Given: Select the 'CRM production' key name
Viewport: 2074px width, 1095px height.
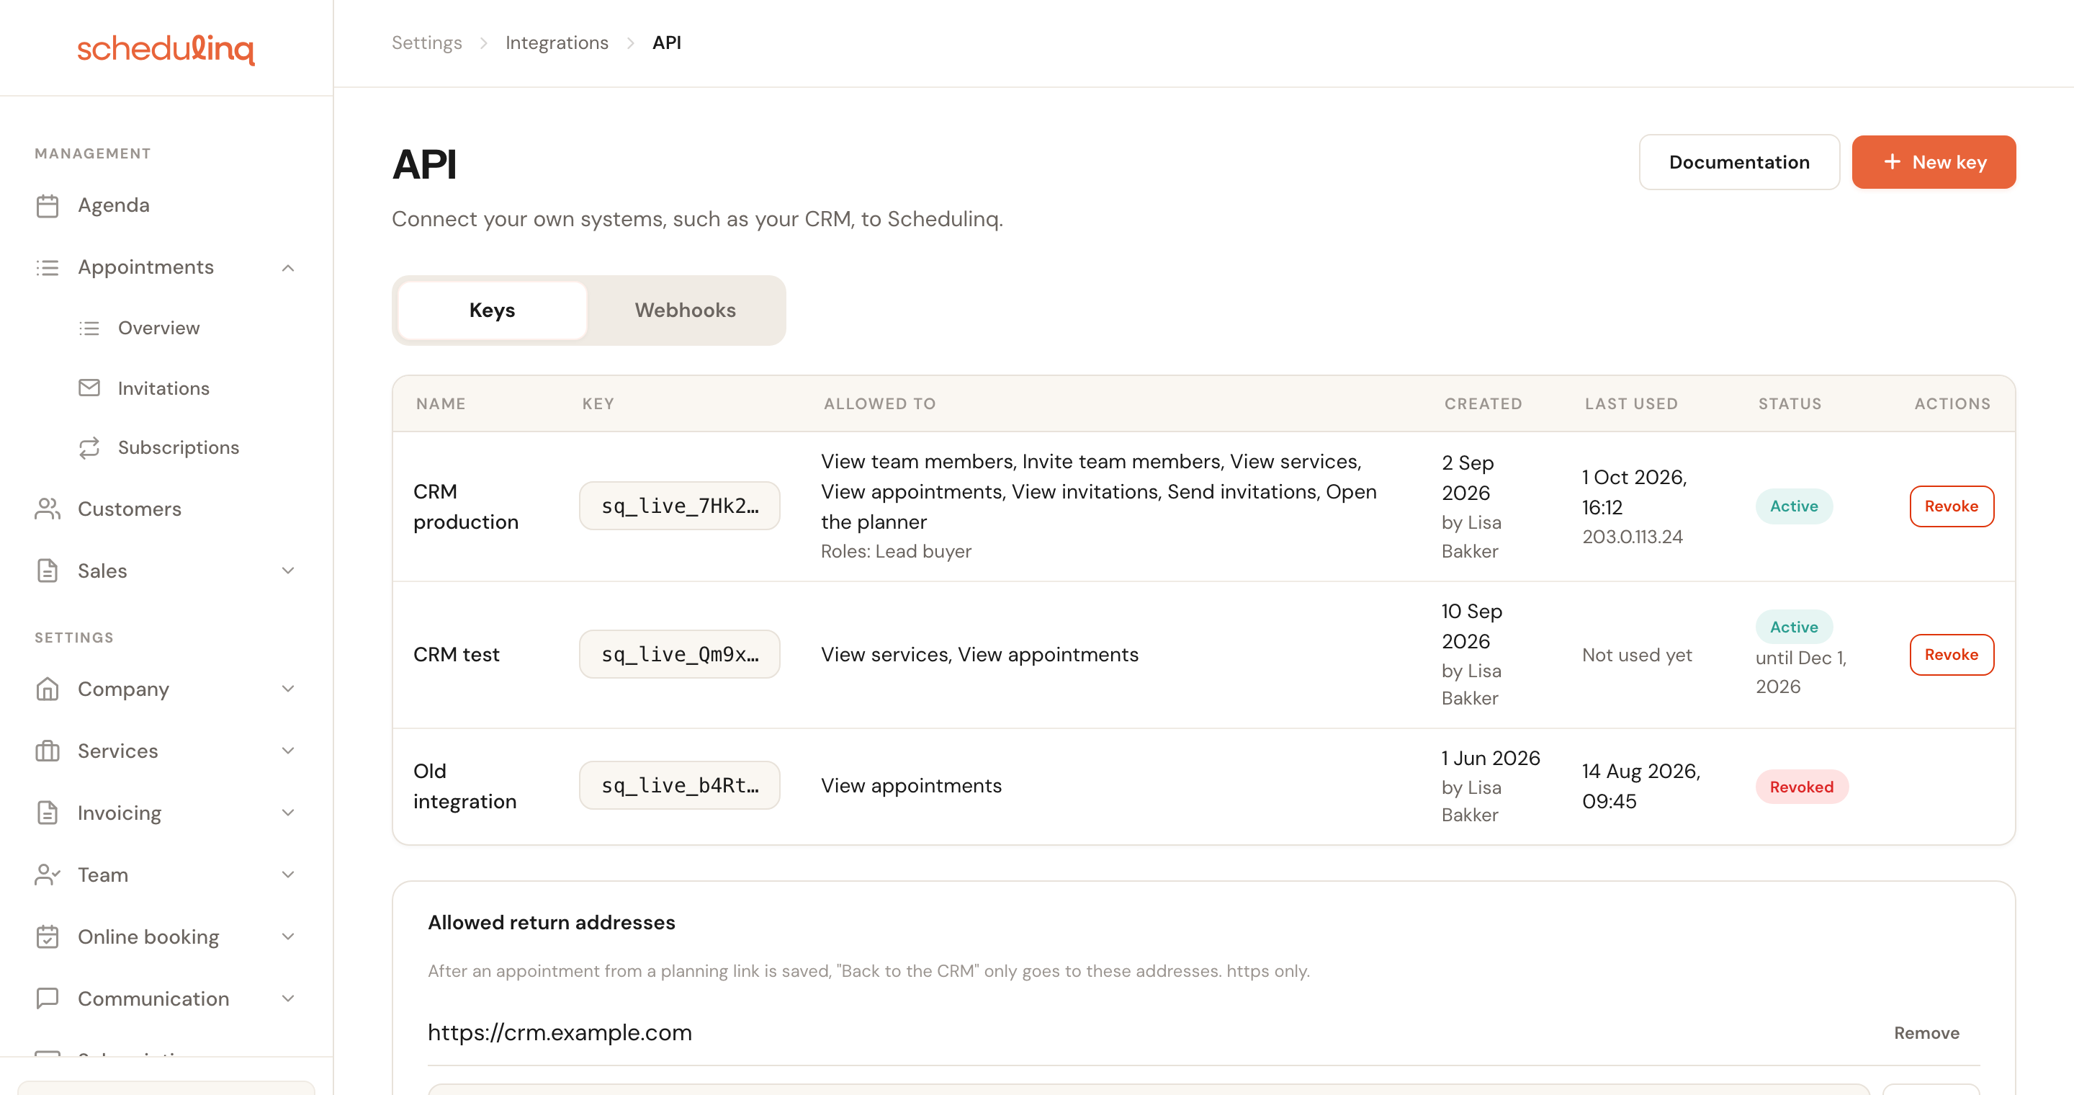Looking at the screenshot, I should coord(465,506).
